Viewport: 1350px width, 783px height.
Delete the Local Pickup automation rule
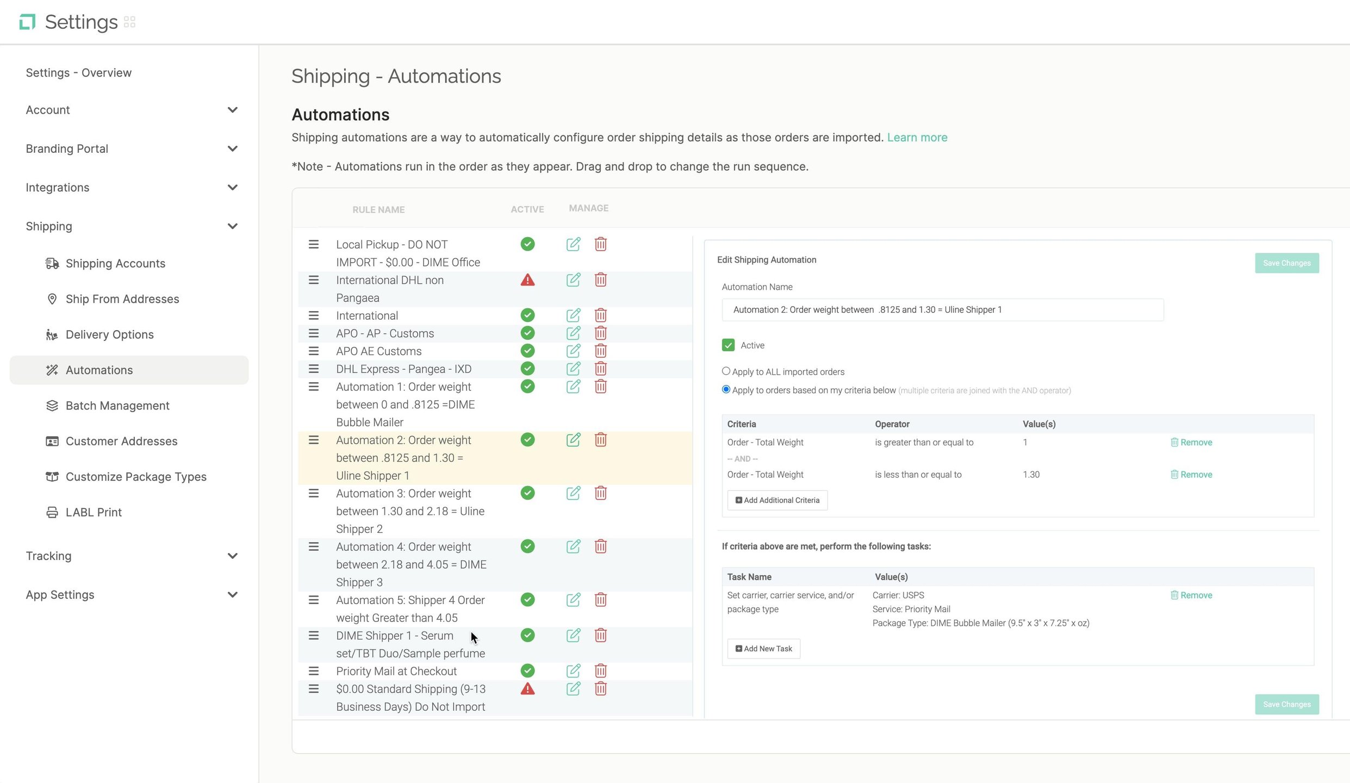click(600, 244)
